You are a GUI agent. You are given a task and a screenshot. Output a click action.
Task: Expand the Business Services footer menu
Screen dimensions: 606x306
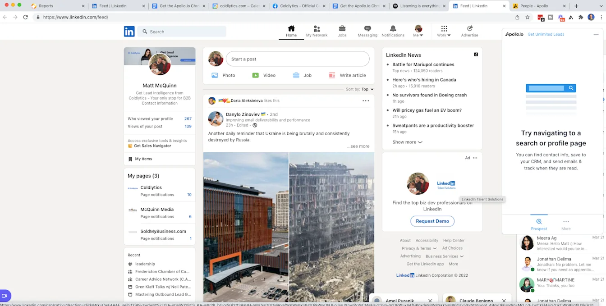[444, 256]
